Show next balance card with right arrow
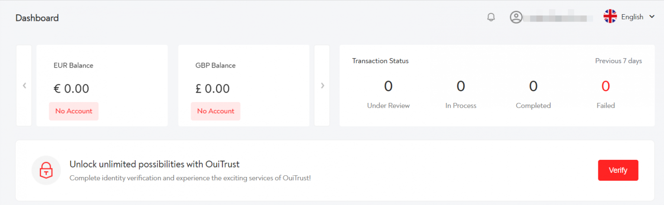The width and height of the screenshot is (664, 205). pyautogui.click(x=322, y=85)
